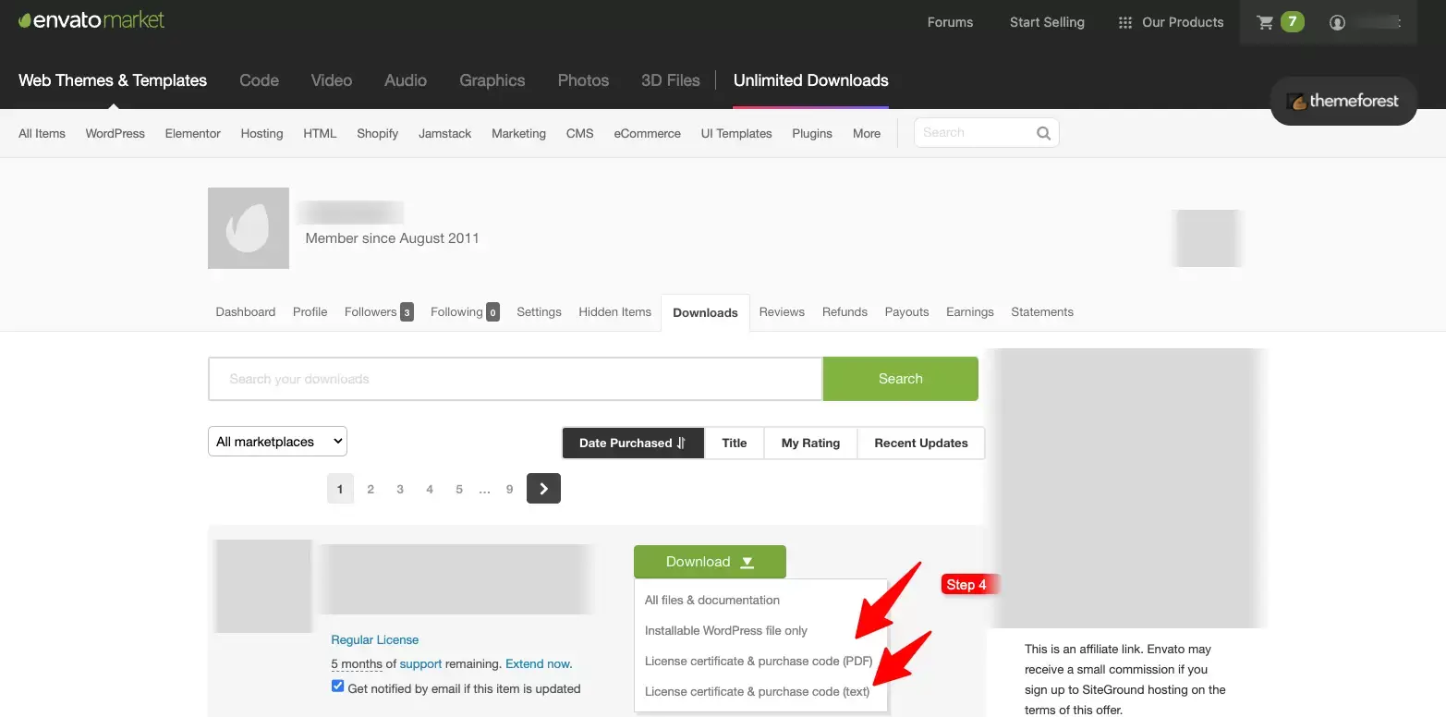Screen dimensions: 1446x717
Task: Sort downloads by Title
Action: point(735,443)
